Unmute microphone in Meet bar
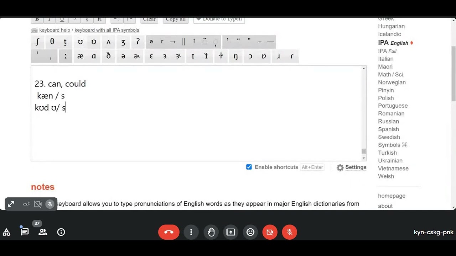456x256 pixels. 289,232
